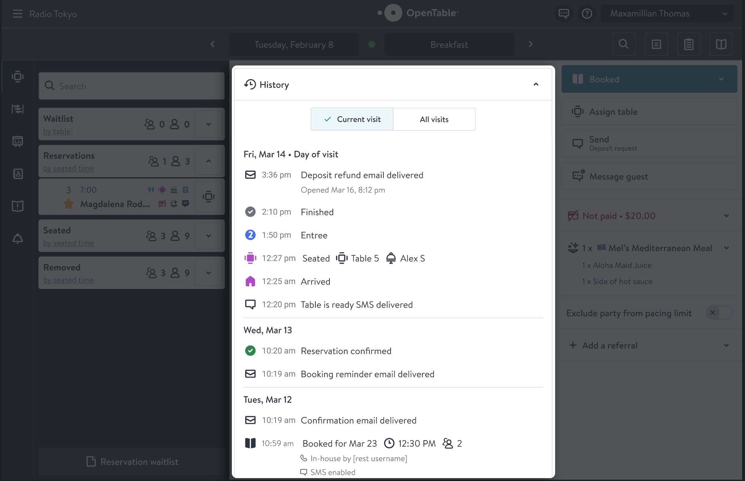Open the book view toolbar icon
The width and height of the screenshot is (745, 481).
pos(721,44)
